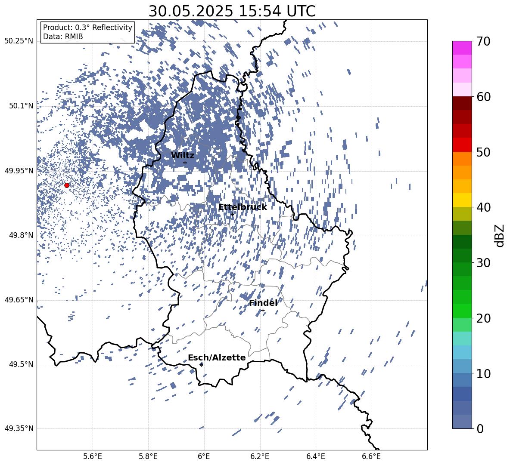Viewport: 510px width, 465px height.
Task: Click the Findel city label
Action: click(263, 303)
